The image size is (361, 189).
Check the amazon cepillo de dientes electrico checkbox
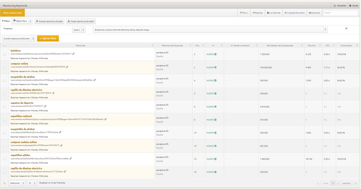pos(5,93)
